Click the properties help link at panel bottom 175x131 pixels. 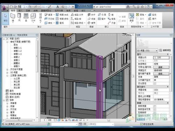pos(141,119)
